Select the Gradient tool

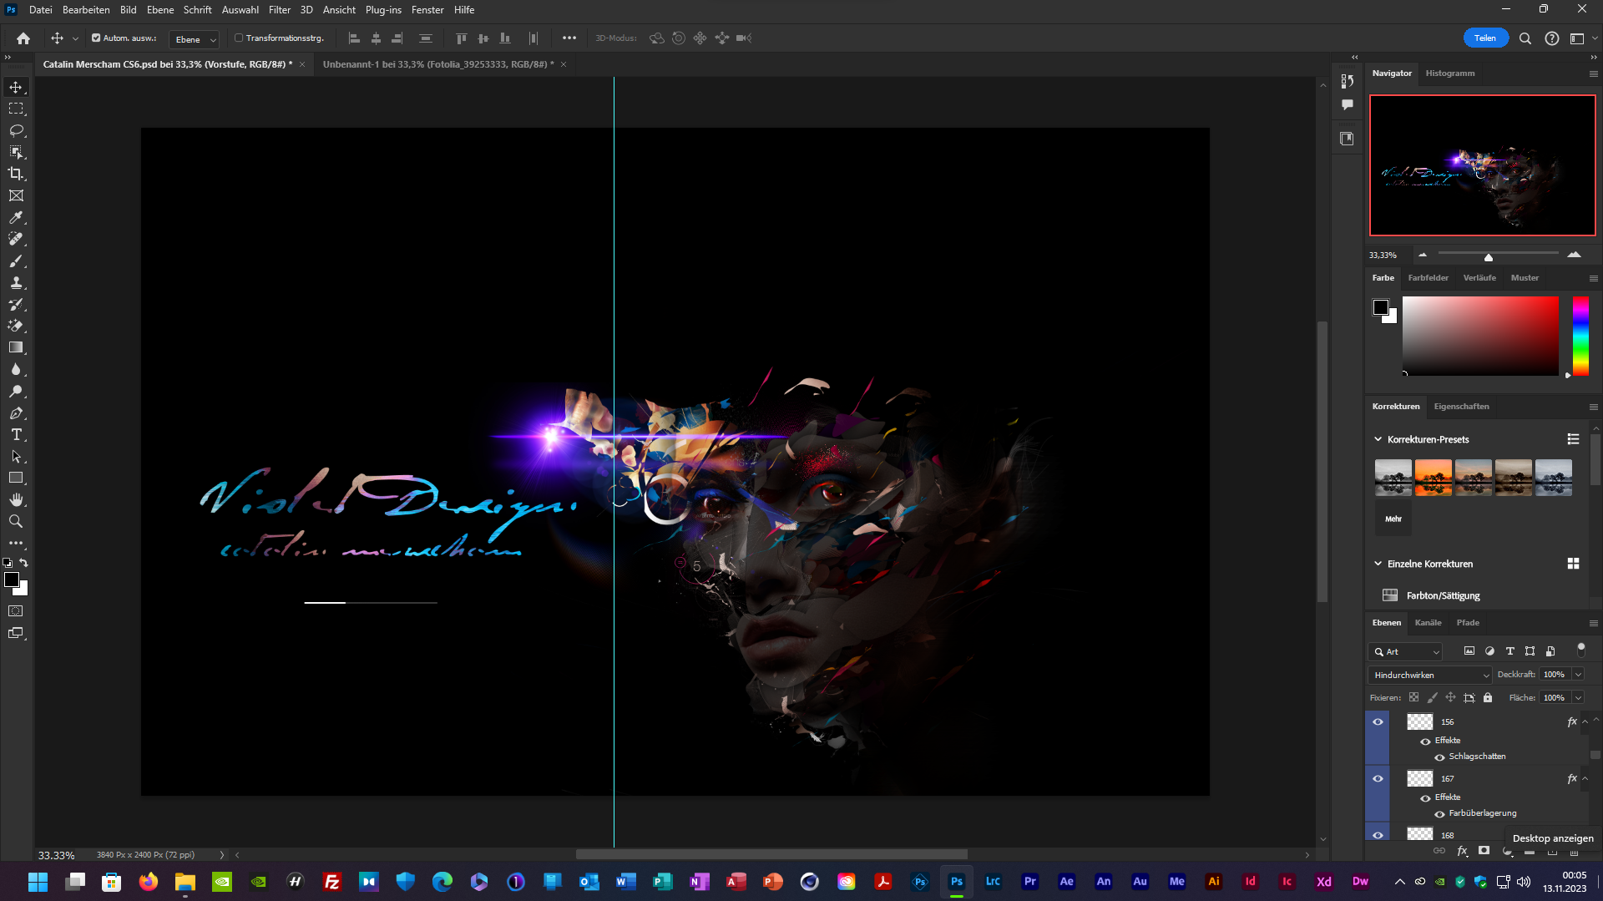click(16, 347)
